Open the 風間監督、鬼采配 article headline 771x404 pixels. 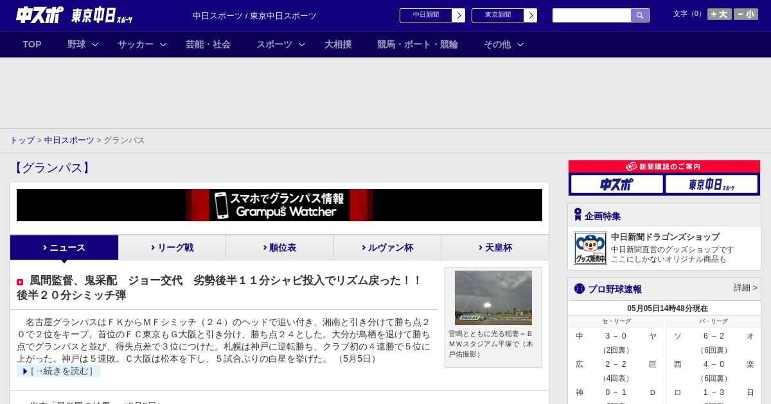220,287
